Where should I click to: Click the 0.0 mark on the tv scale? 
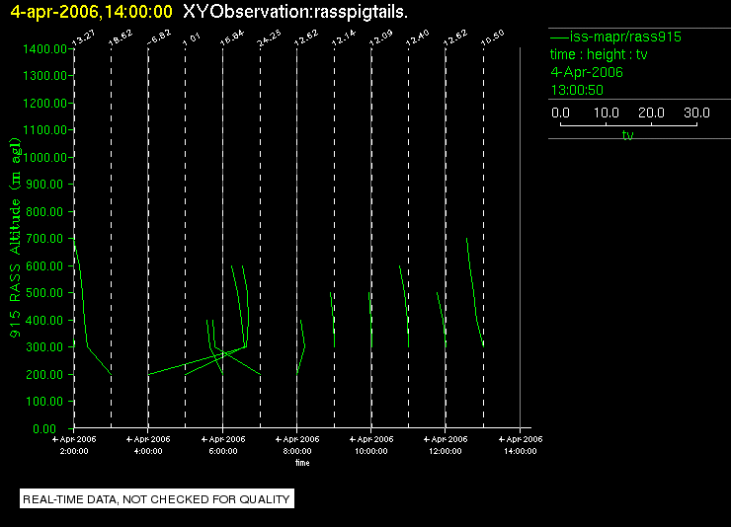[560, 113]
